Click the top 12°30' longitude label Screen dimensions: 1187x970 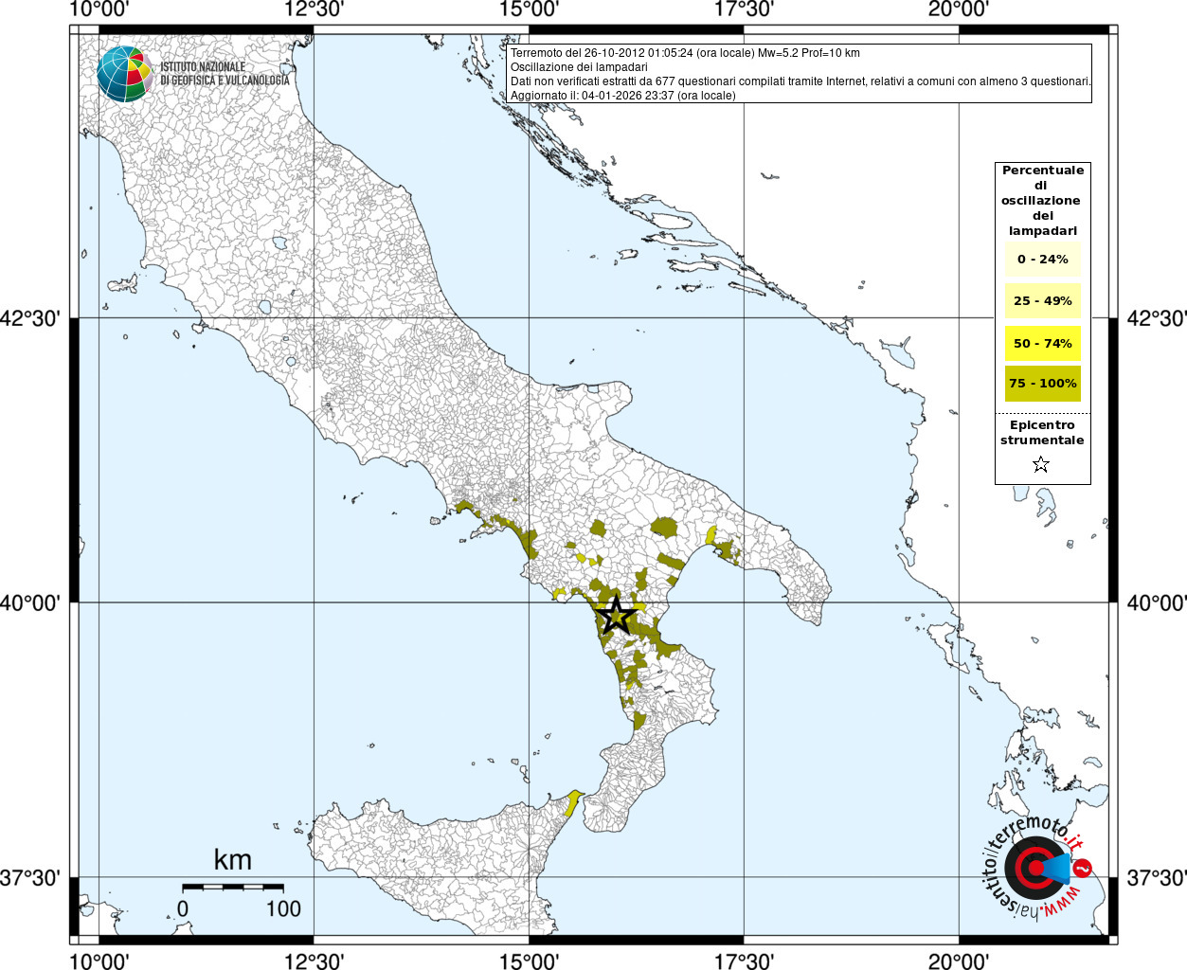pyautogui.click(x=315, y=9)
